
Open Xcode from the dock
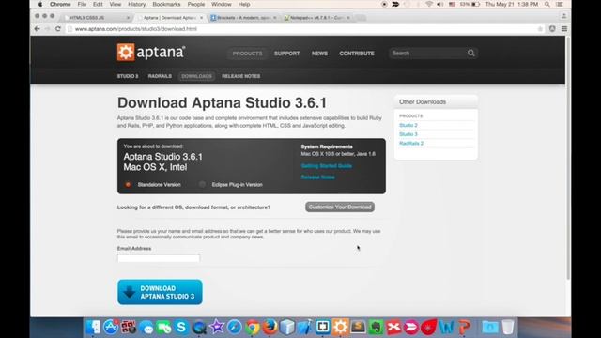[x=305, y=327]
